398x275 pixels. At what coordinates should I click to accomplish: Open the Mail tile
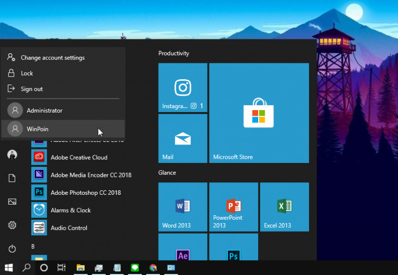(183, 138)
